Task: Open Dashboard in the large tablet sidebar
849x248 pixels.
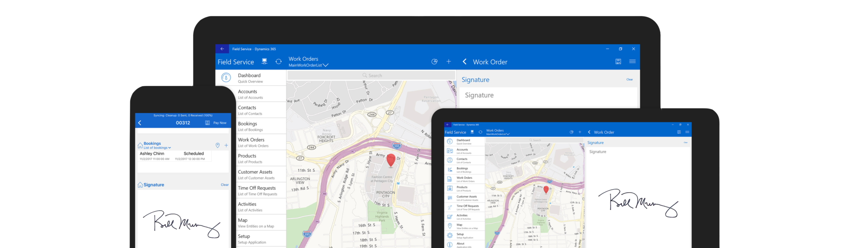Action: 251,77
